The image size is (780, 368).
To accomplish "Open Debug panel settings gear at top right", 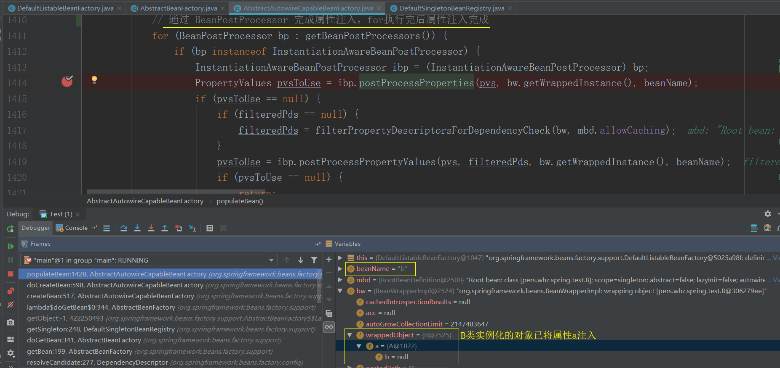I will tap(768, 214).
